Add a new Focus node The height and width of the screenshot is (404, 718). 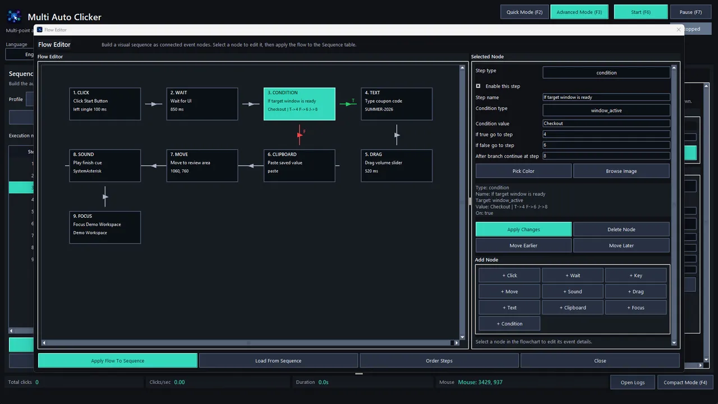(x=636, y=307)
